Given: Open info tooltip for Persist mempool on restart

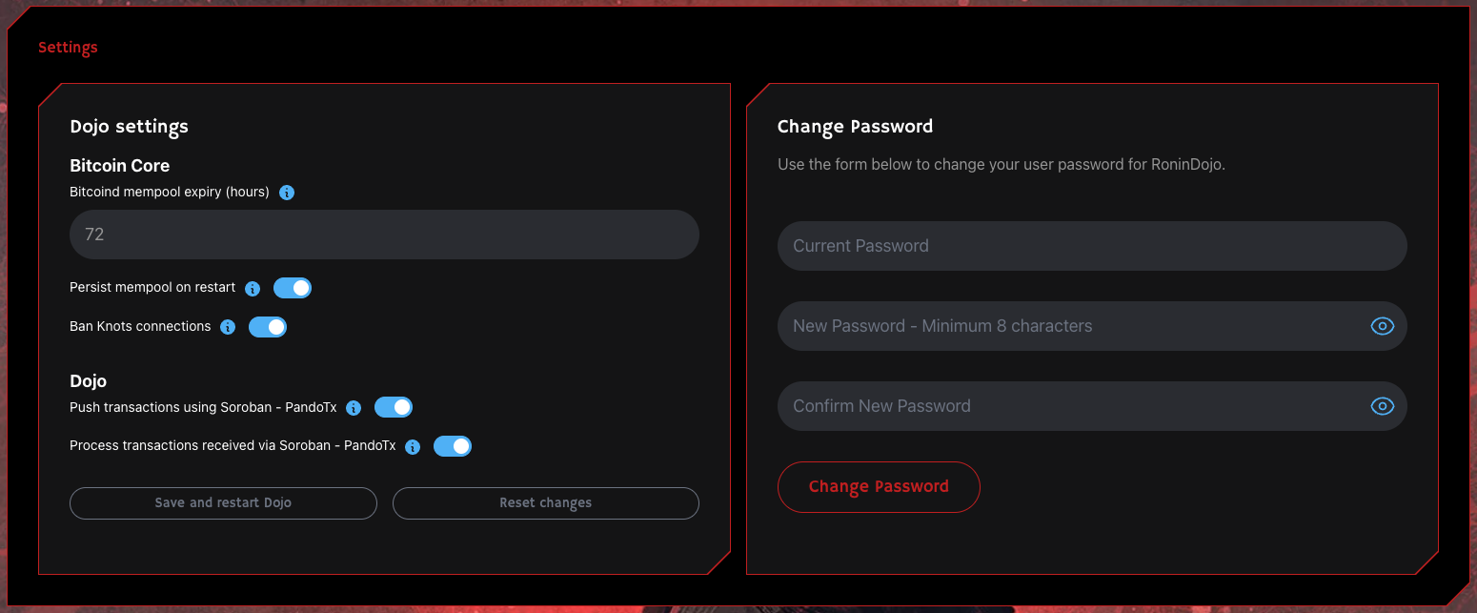Looking at the screenshot, I should (x=253, y=289).
